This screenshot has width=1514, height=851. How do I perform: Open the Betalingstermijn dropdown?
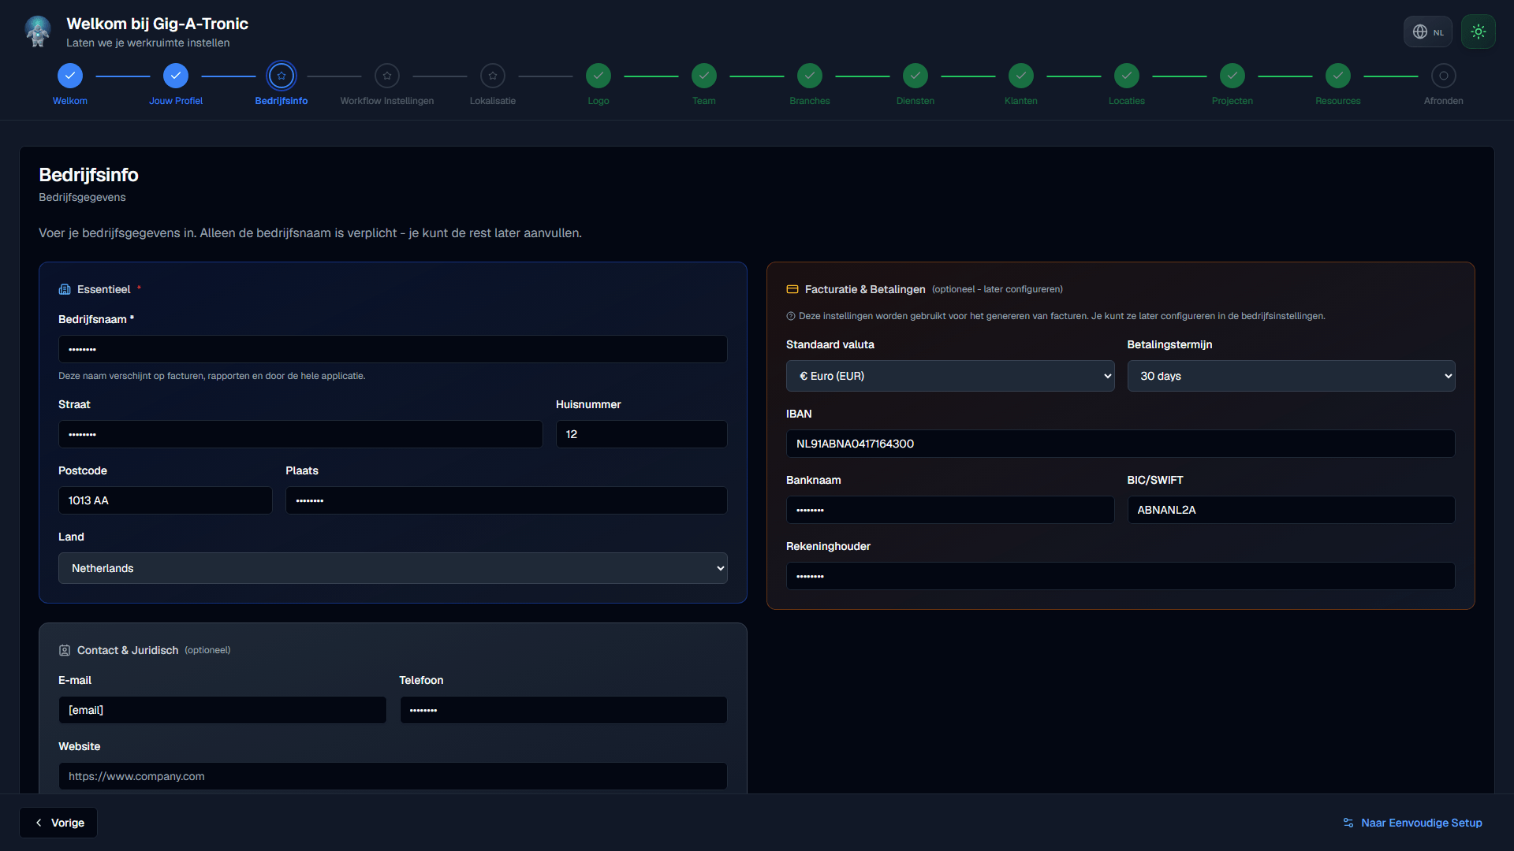(x=1292, y=376)
